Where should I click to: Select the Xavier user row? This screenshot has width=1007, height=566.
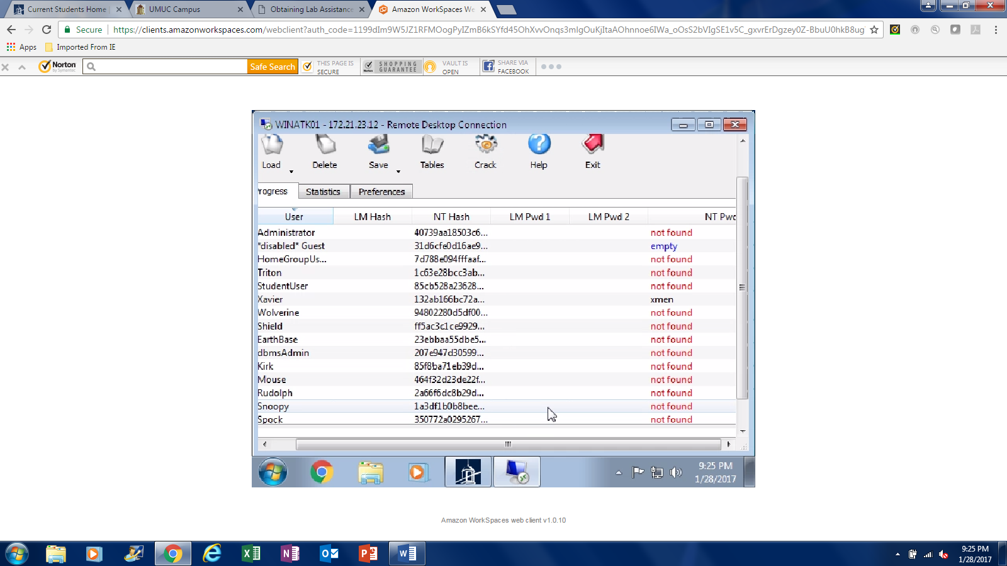(270, 299)
